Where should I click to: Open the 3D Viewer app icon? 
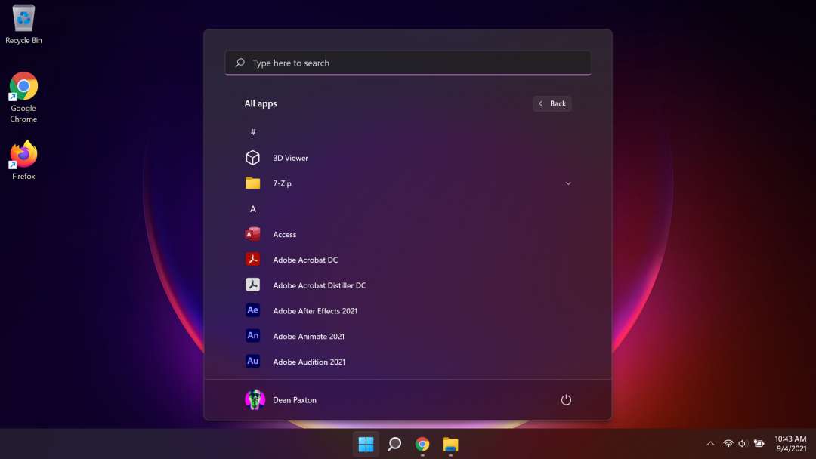tap(253, 158)
